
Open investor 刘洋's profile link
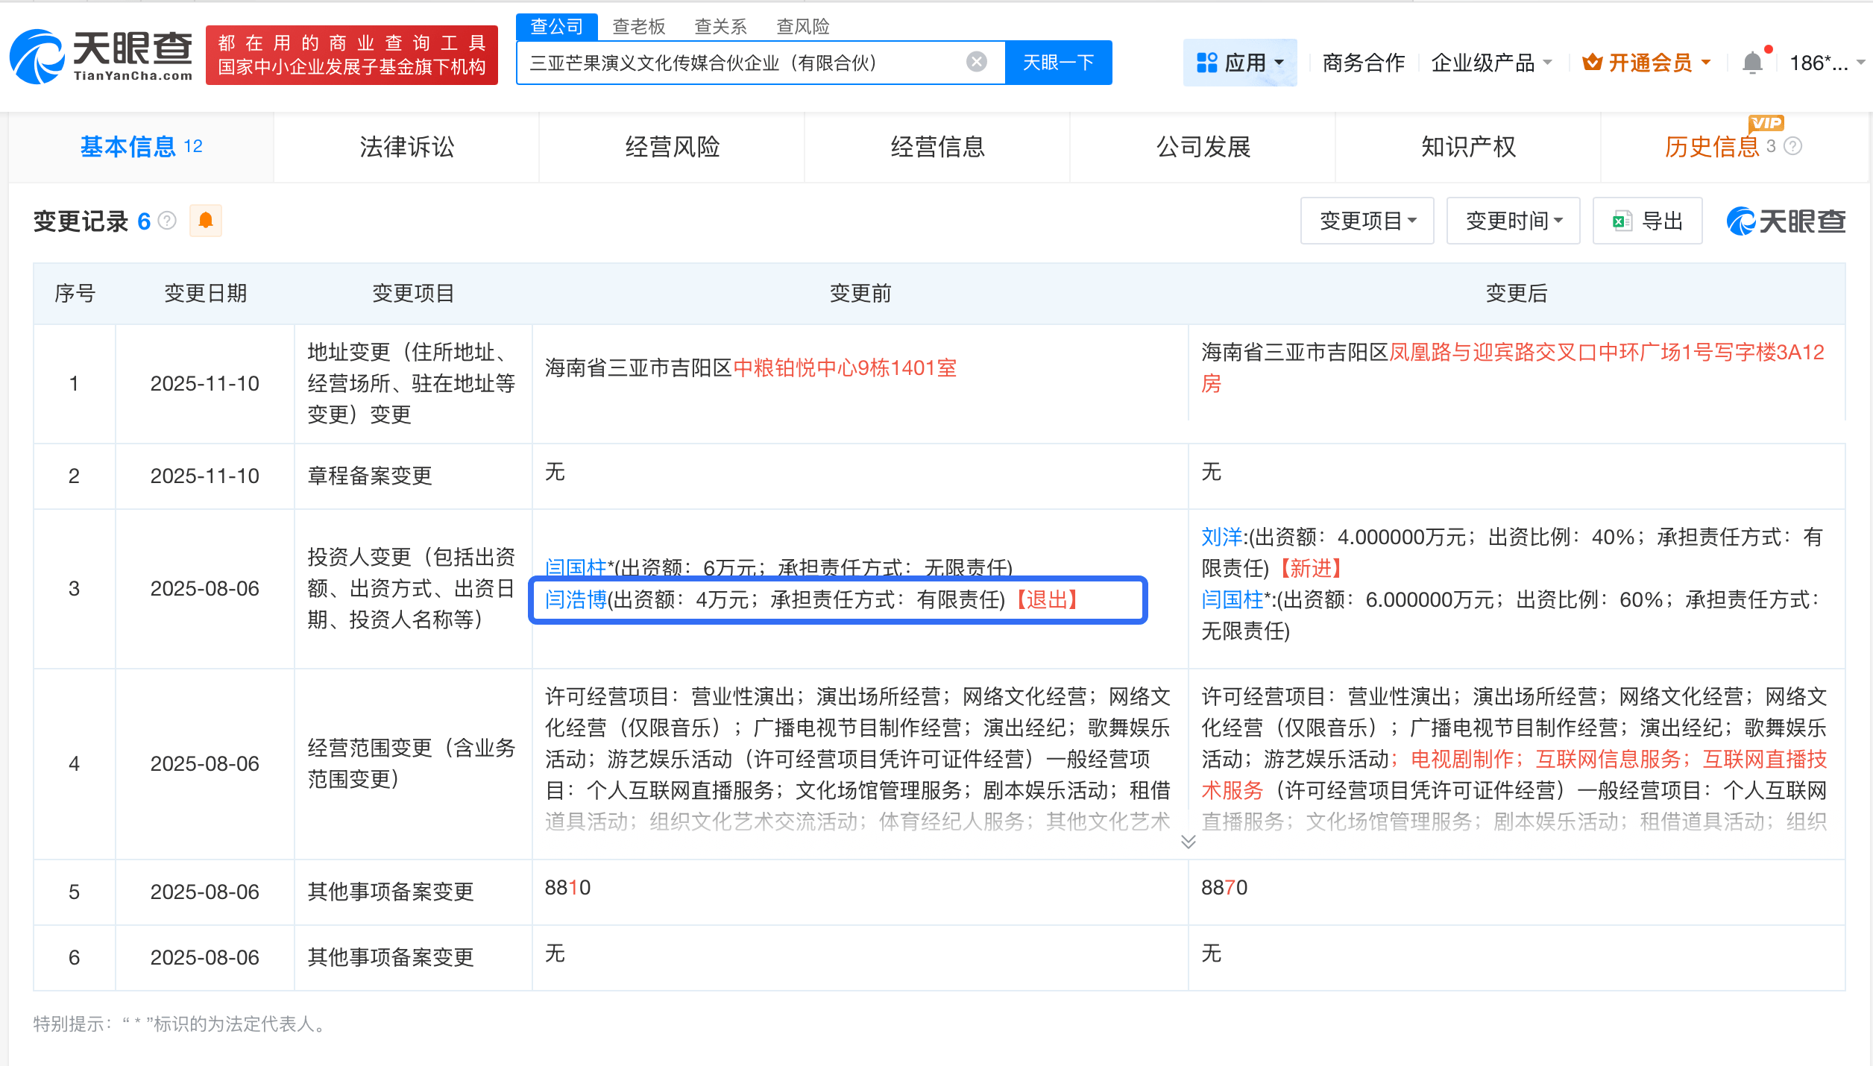1223,537
